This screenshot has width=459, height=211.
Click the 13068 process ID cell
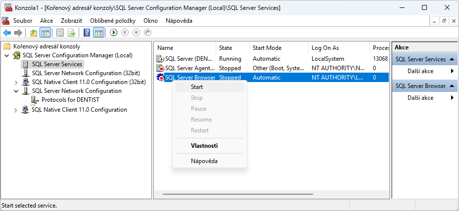[x=380, y=59]
